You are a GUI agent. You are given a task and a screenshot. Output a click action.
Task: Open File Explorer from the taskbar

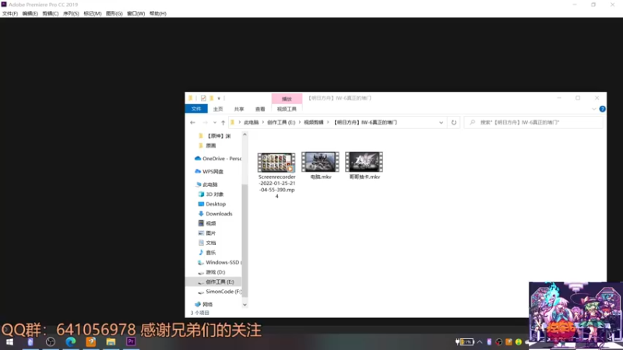(111, 341)
